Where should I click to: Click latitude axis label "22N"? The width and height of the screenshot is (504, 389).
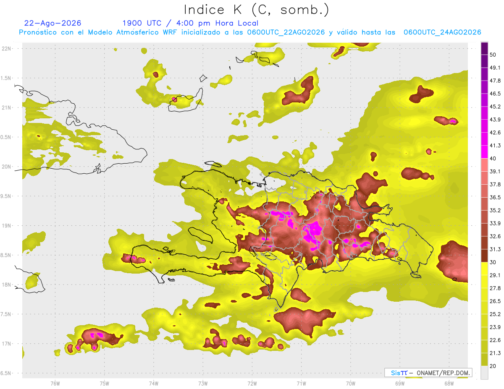(x=6, y=49)
